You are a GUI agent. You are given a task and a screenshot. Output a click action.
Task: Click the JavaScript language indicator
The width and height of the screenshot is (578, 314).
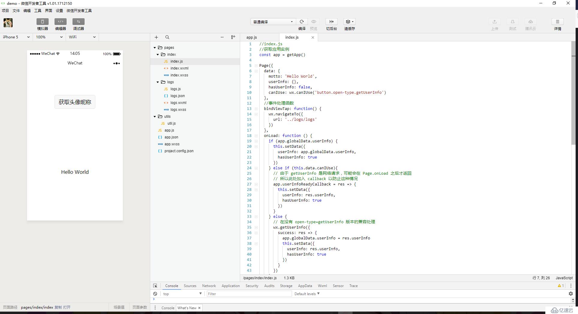[x=564, y=278]
